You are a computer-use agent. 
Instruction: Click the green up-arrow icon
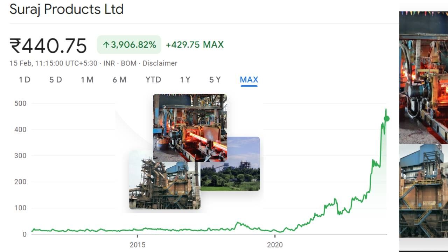(106, 45)
